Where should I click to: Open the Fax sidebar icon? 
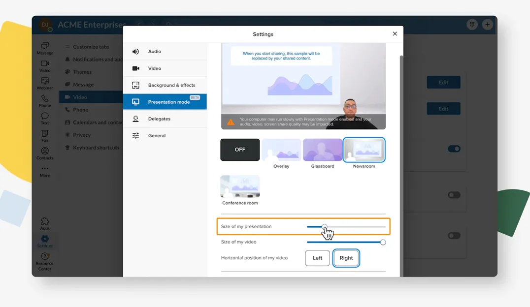[45, 136]
